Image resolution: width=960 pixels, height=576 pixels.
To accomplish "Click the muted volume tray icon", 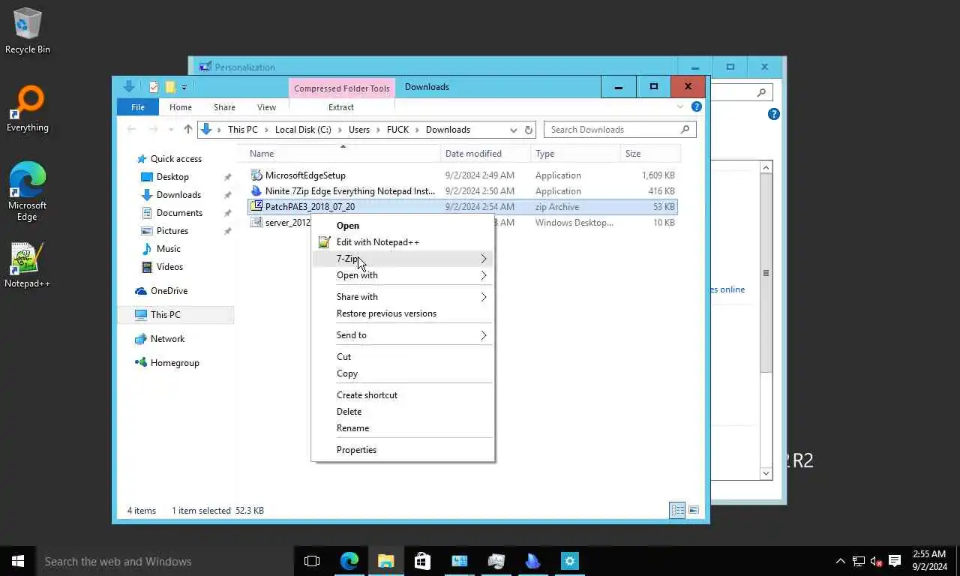I will click(x=876, y=561).
